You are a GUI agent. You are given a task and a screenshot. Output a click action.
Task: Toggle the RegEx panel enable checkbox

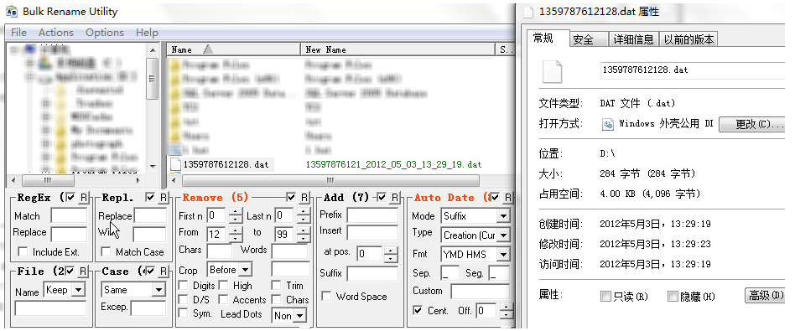70,197
